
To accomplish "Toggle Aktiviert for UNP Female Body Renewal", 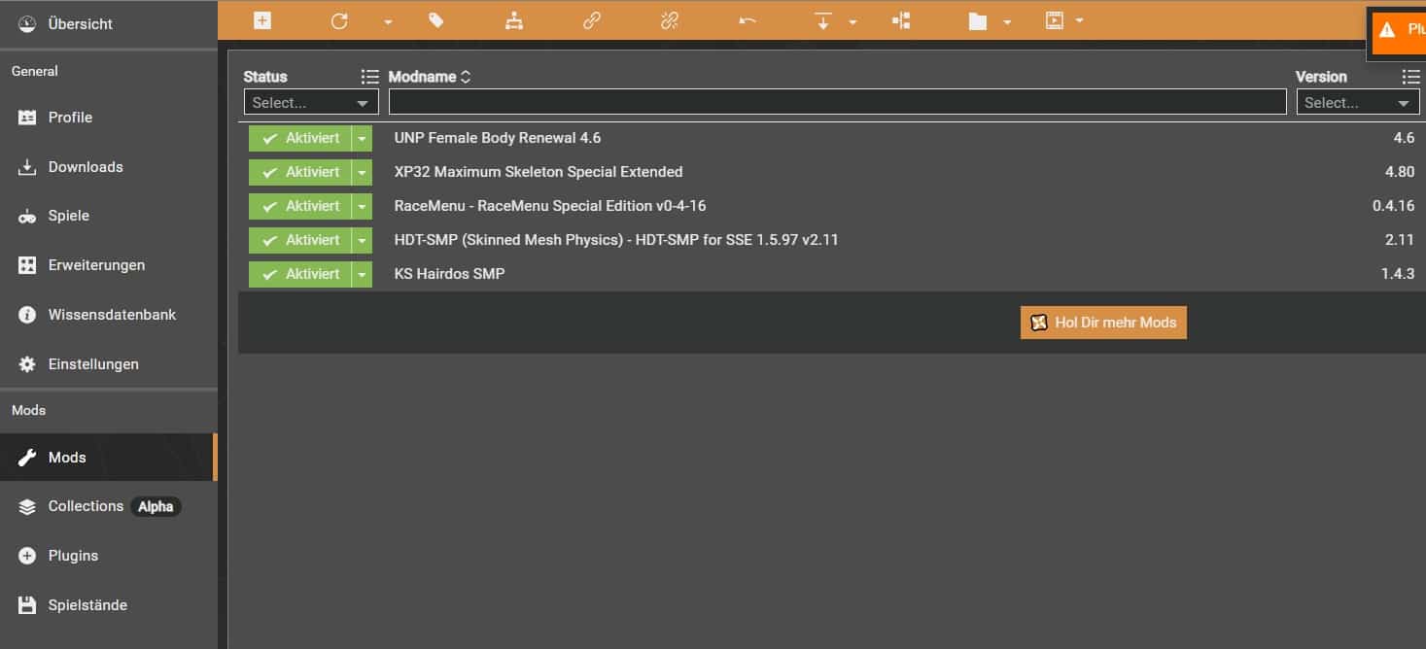I will pos(299,138).
